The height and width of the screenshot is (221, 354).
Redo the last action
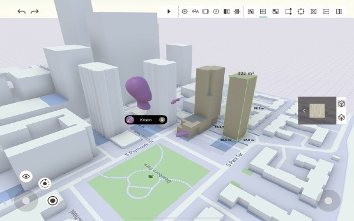35,12
